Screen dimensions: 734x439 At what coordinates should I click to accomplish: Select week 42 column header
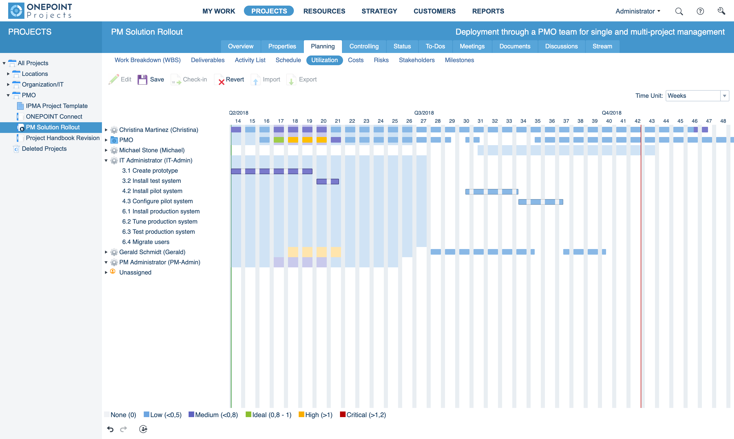tap(637, 121)
